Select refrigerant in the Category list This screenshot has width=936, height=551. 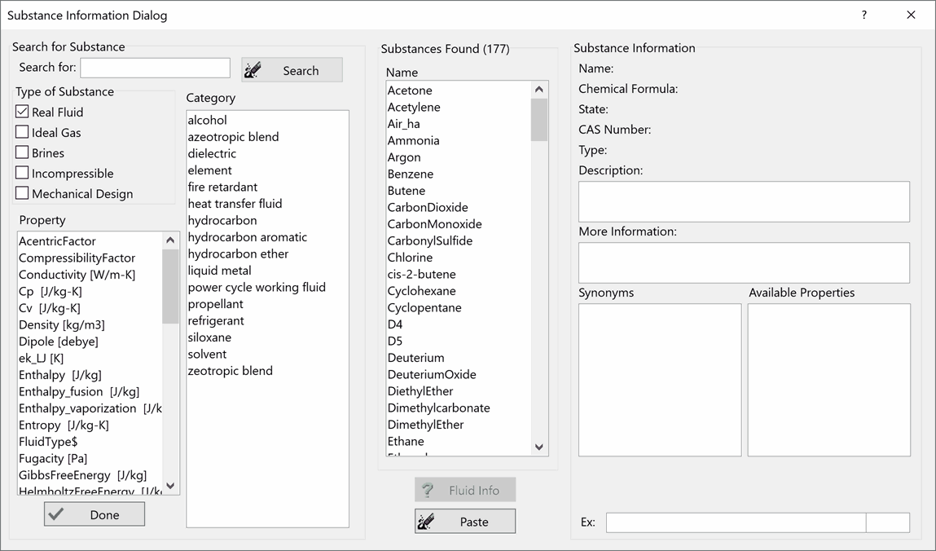click(216, 320)
